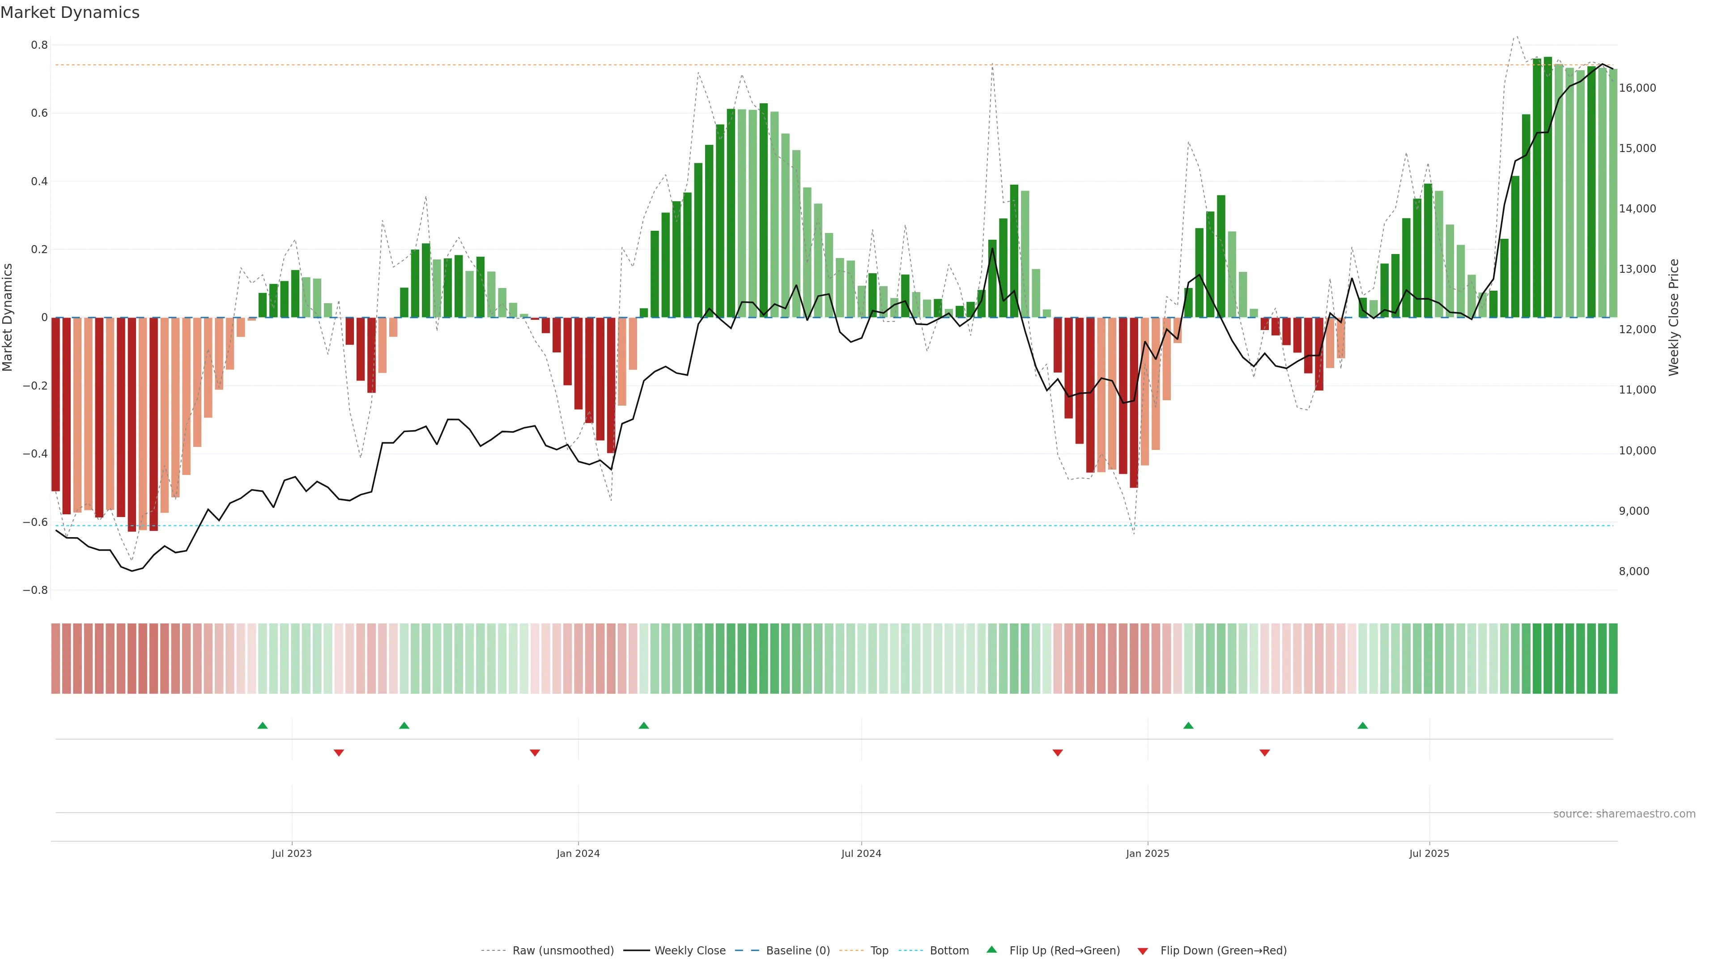This screenshot has height=966, width=1718.
Task: Toggle the Bottom line legend entry
Action: pyautogui.click(x=949, y=951)
